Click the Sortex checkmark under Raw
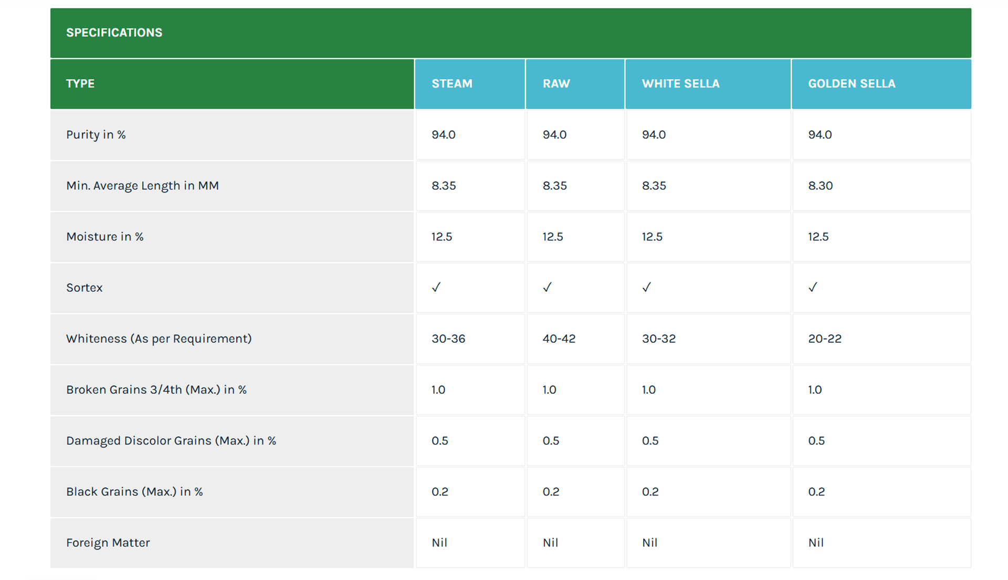The width and height of the screenshot is (1008, 580). [547, 287]
